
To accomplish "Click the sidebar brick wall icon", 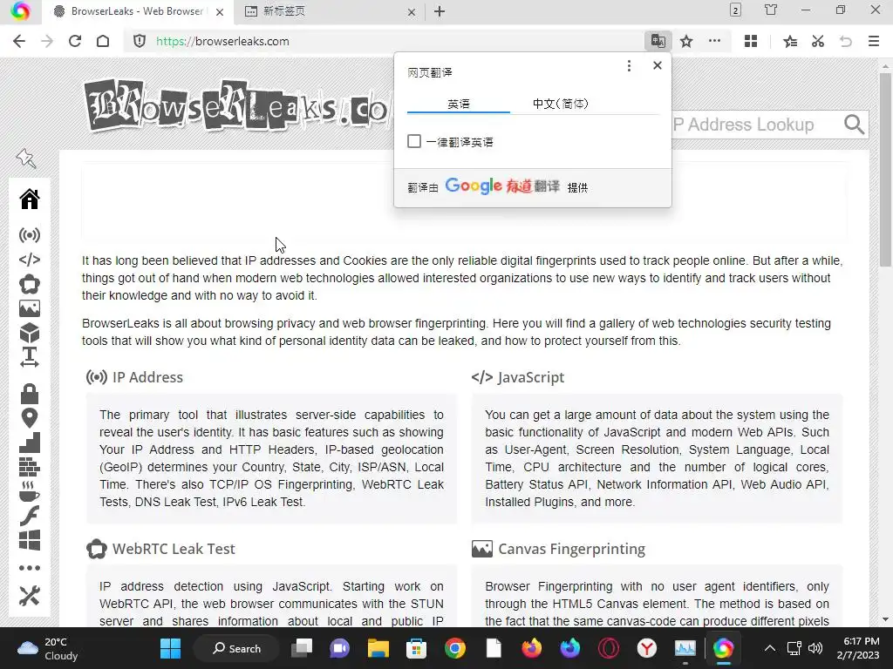I will point(30,467).
